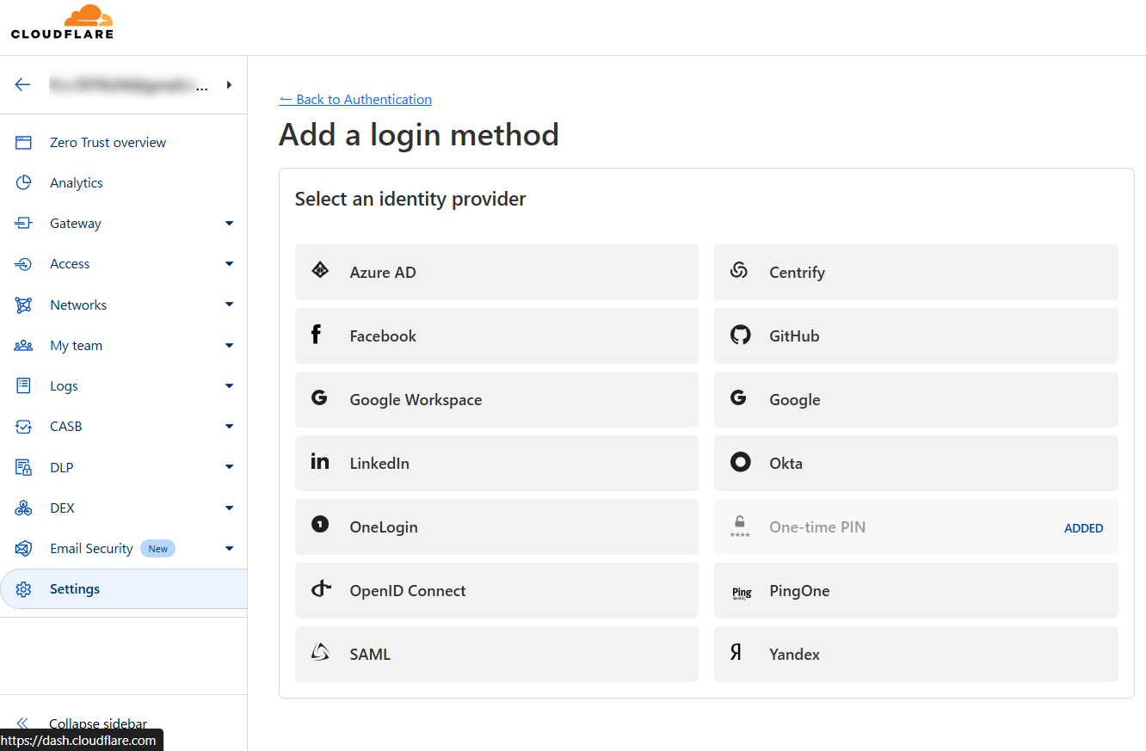Open the Email Security menu item
This screenshot has height=751, width=1146.
pos(123,549)
